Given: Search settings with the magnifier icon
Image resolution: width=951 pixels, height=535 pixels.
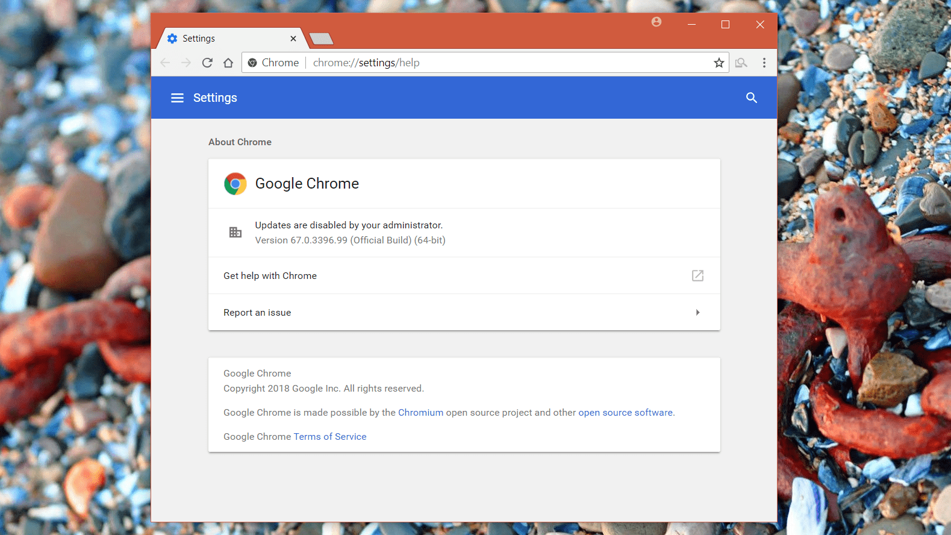Looking at the screenshot, I should pyautogui.click(x=751, y=98).
